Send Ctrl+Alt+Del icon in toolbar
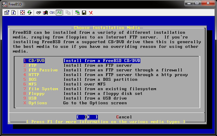Image resolution: width=217 pixels, height=136 pixels. point(38,13)
